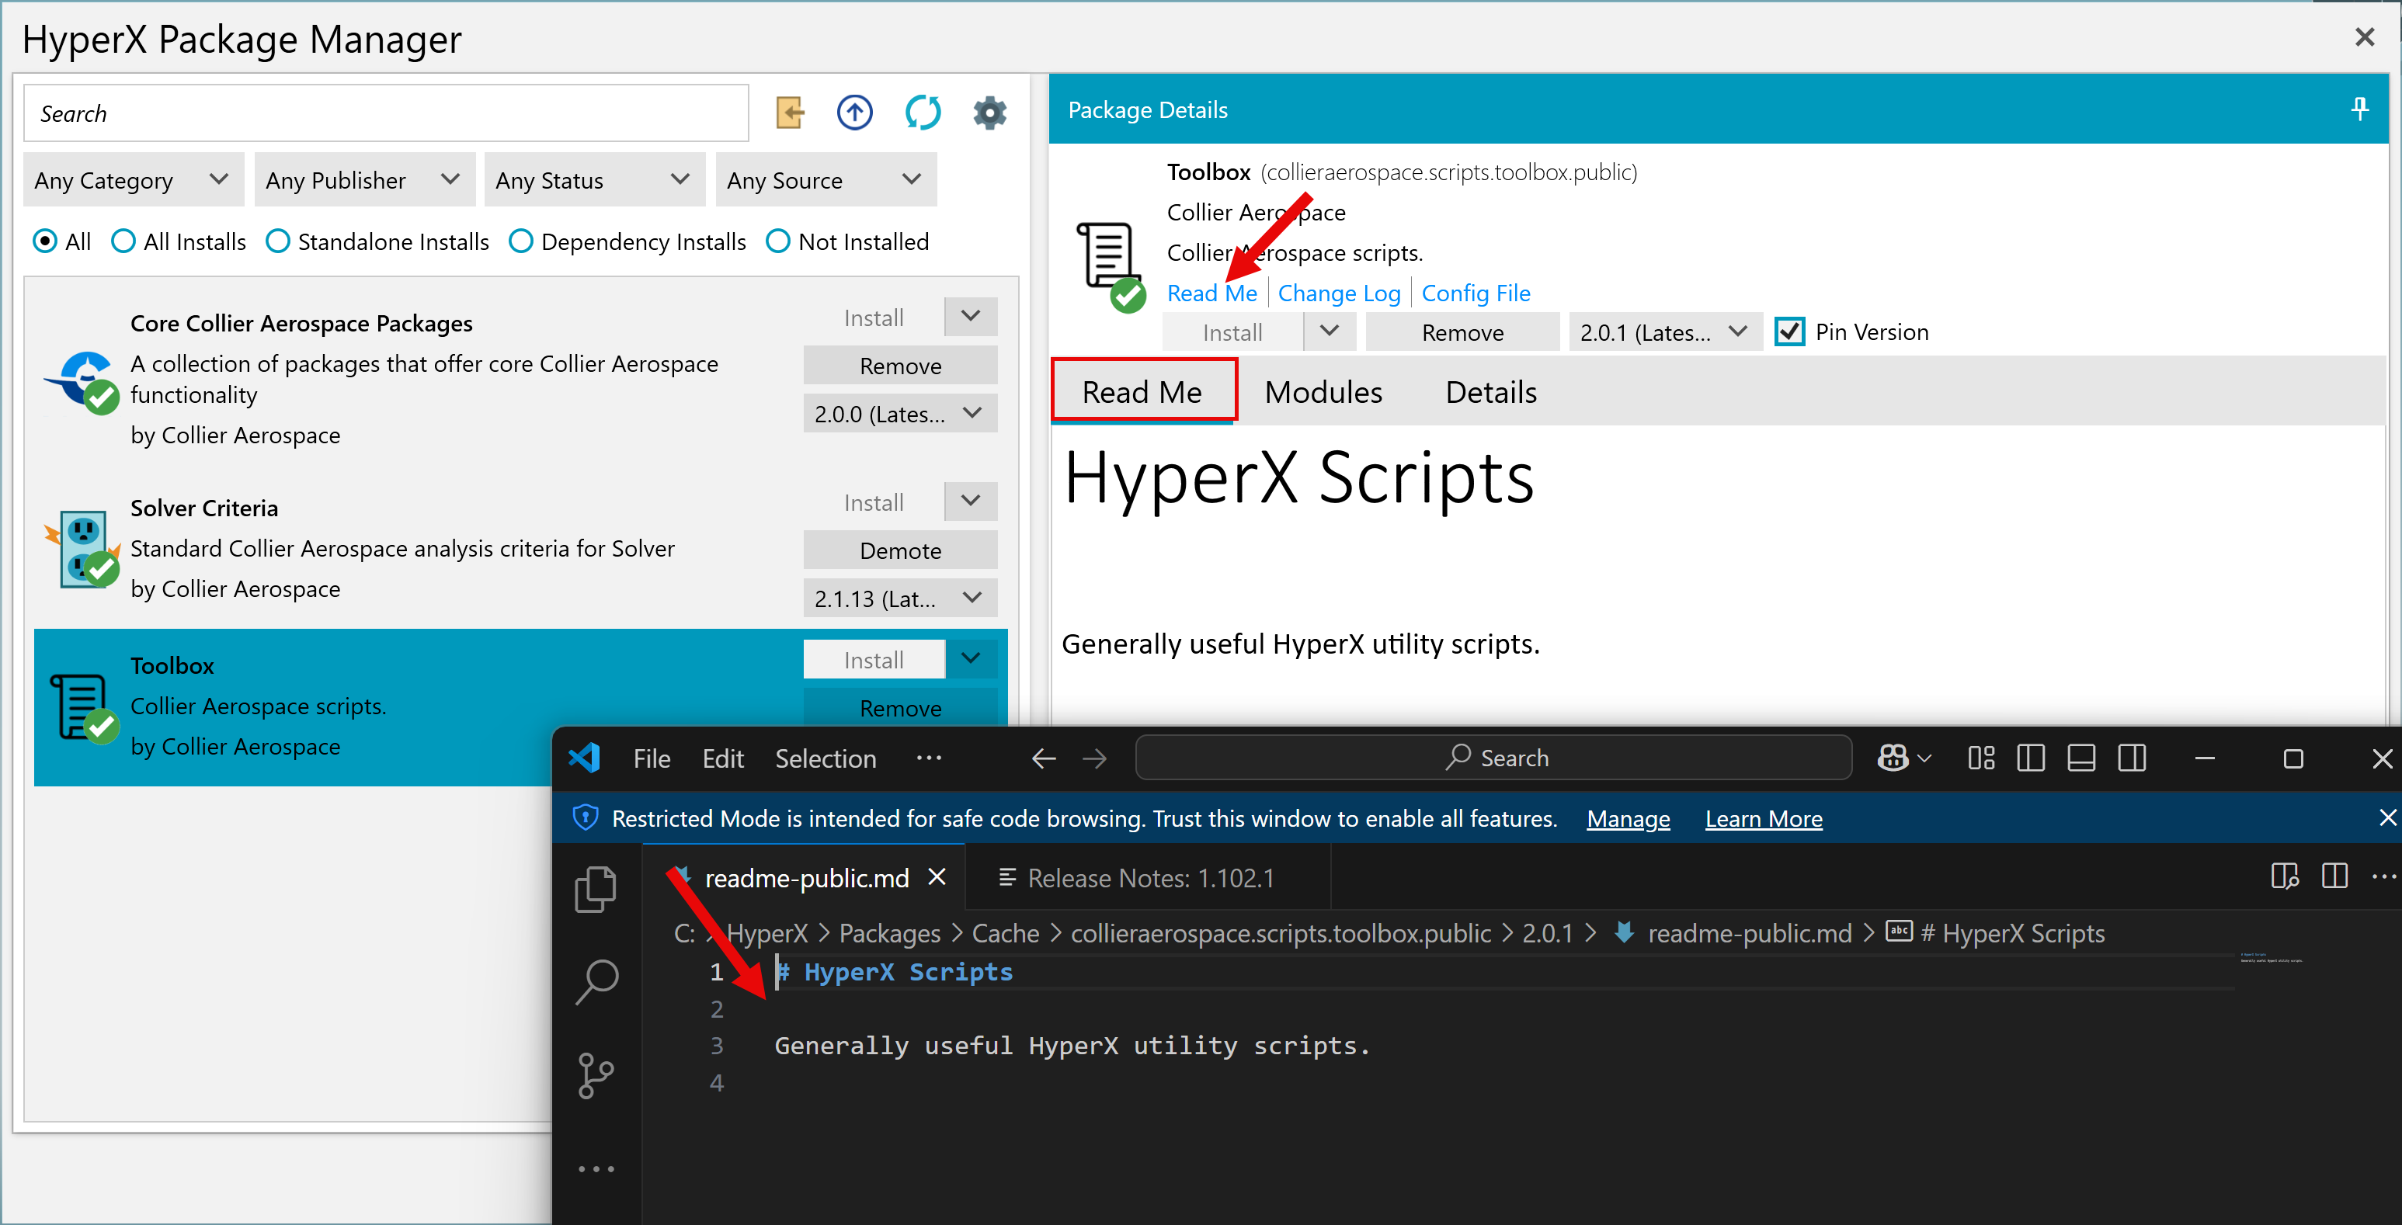The width and height of the screenshot is (2402, 1225).
Task: Open Core Collier Aerospace Packages version 2.0.0 dropdown
Action: click(900, 414)
